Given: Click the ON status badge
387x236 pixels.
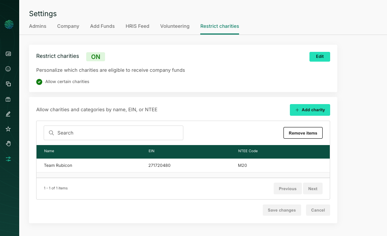Looking at the screenshot, I should tap(96, 57).
